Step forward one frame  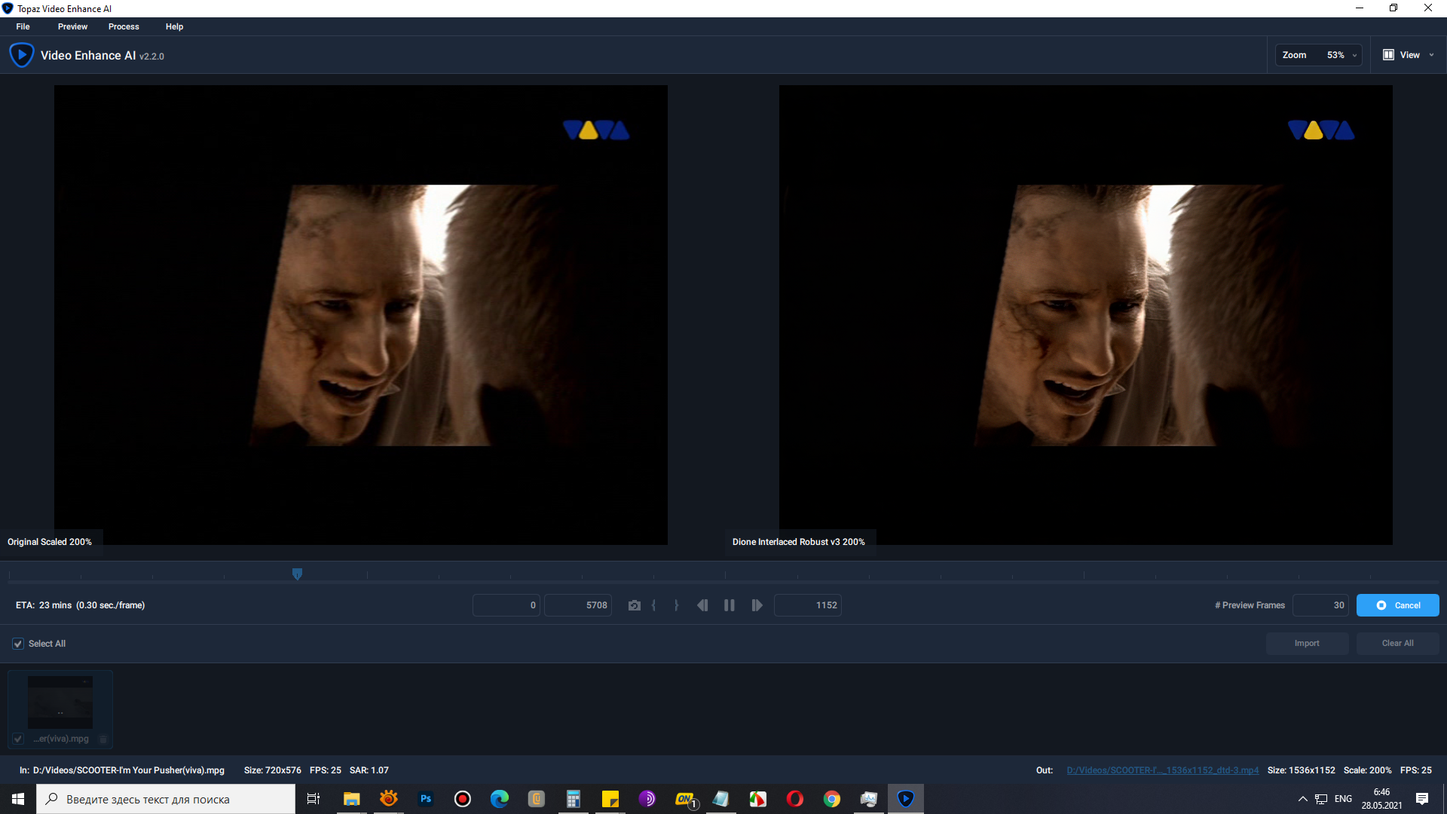(x=757, y=605)
